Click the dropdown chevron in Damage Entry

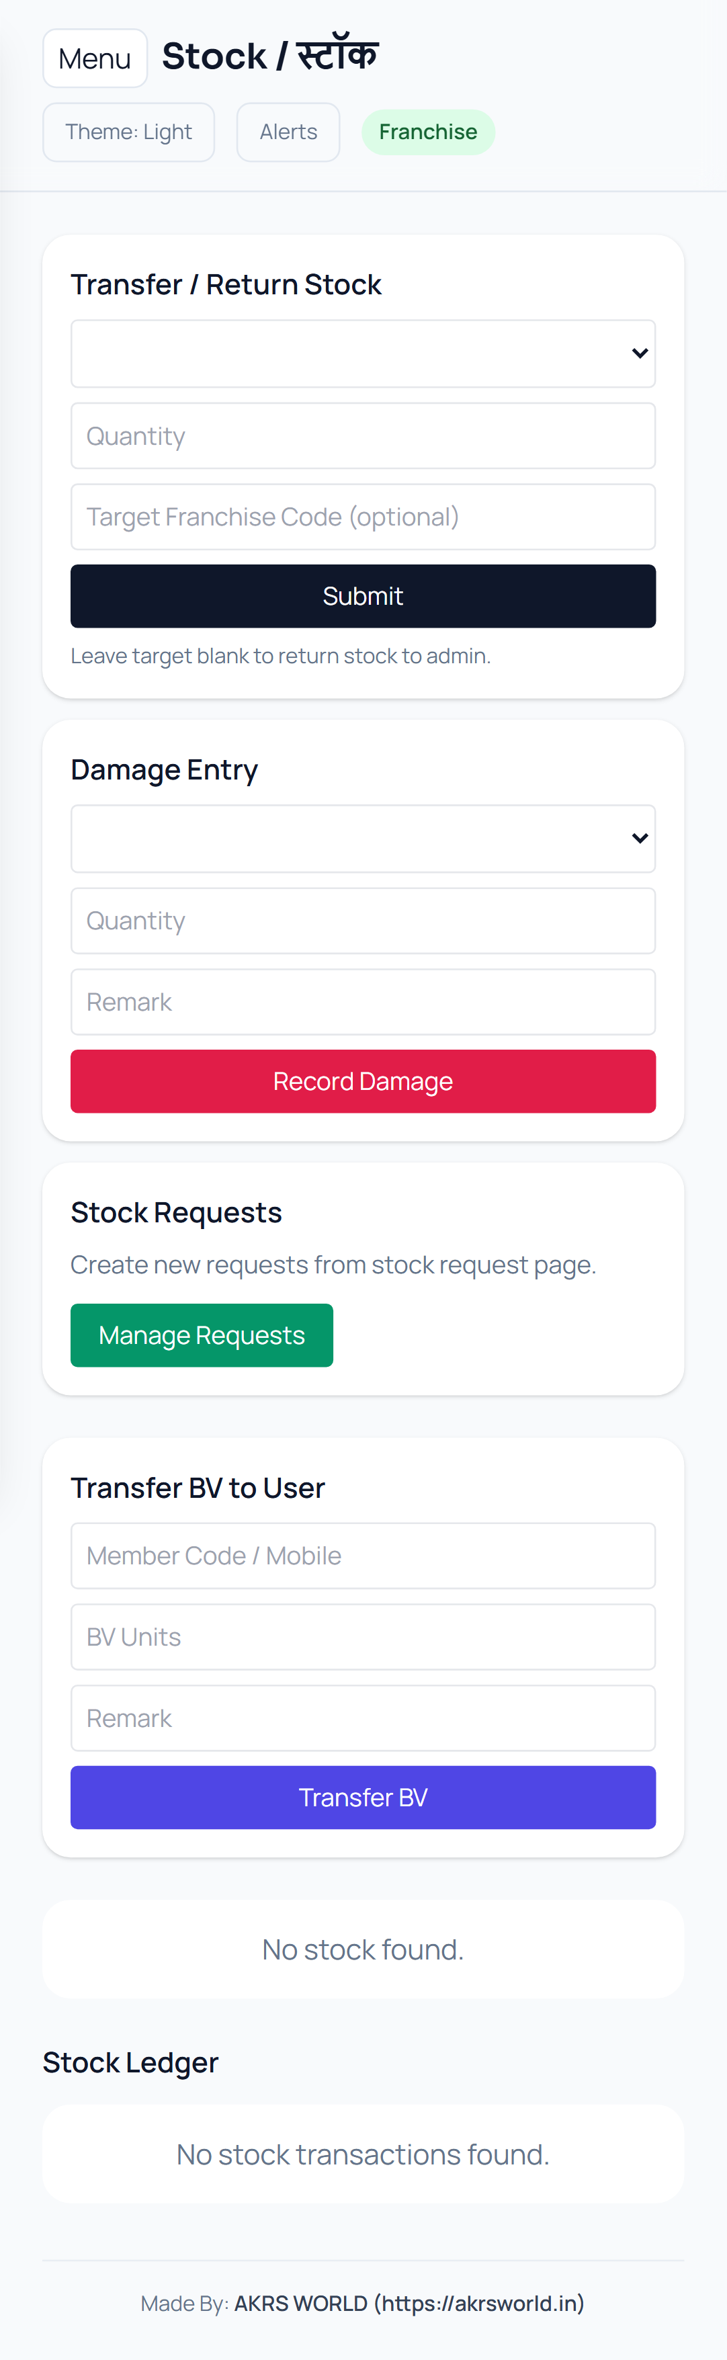pyautogui.click(x=640, y=838)
